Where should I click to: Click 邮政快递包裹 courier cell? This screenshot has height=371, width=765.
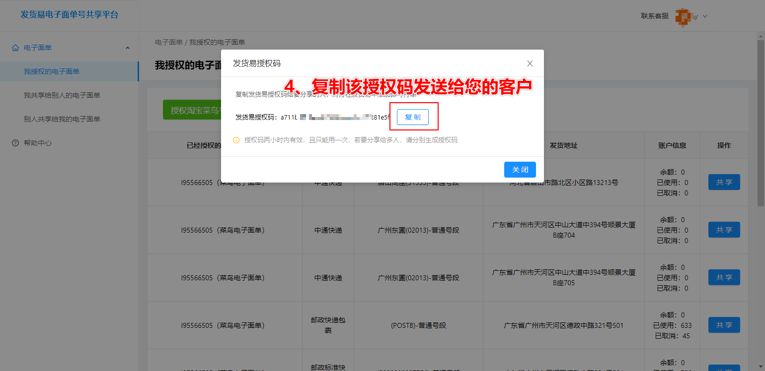(x=328, y=325)
